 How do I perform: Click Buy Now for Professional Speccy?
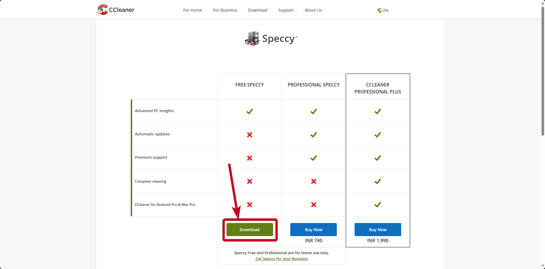click(314, 230)
